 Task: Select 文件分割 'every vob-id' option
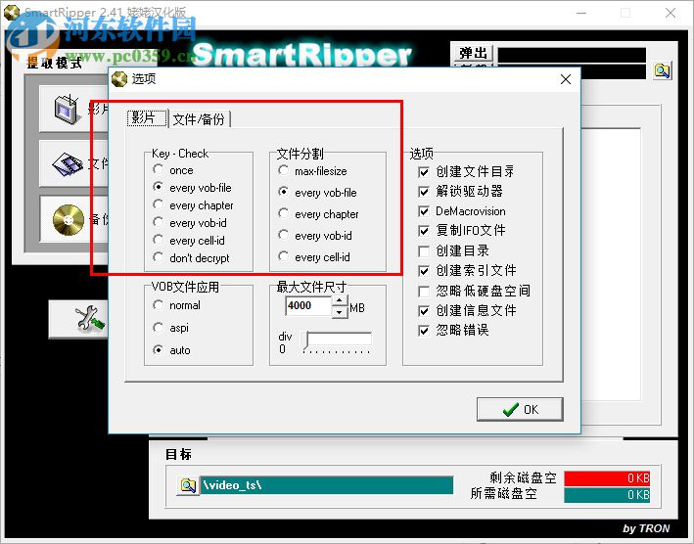pos(284,235)
